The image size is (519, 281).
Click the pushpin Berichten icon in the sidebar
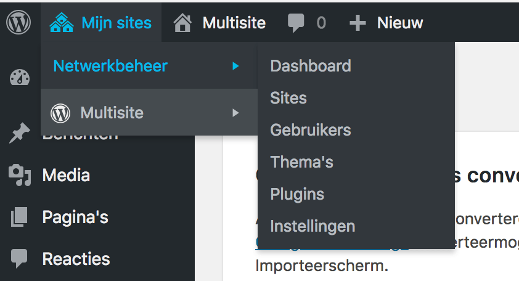20,134
